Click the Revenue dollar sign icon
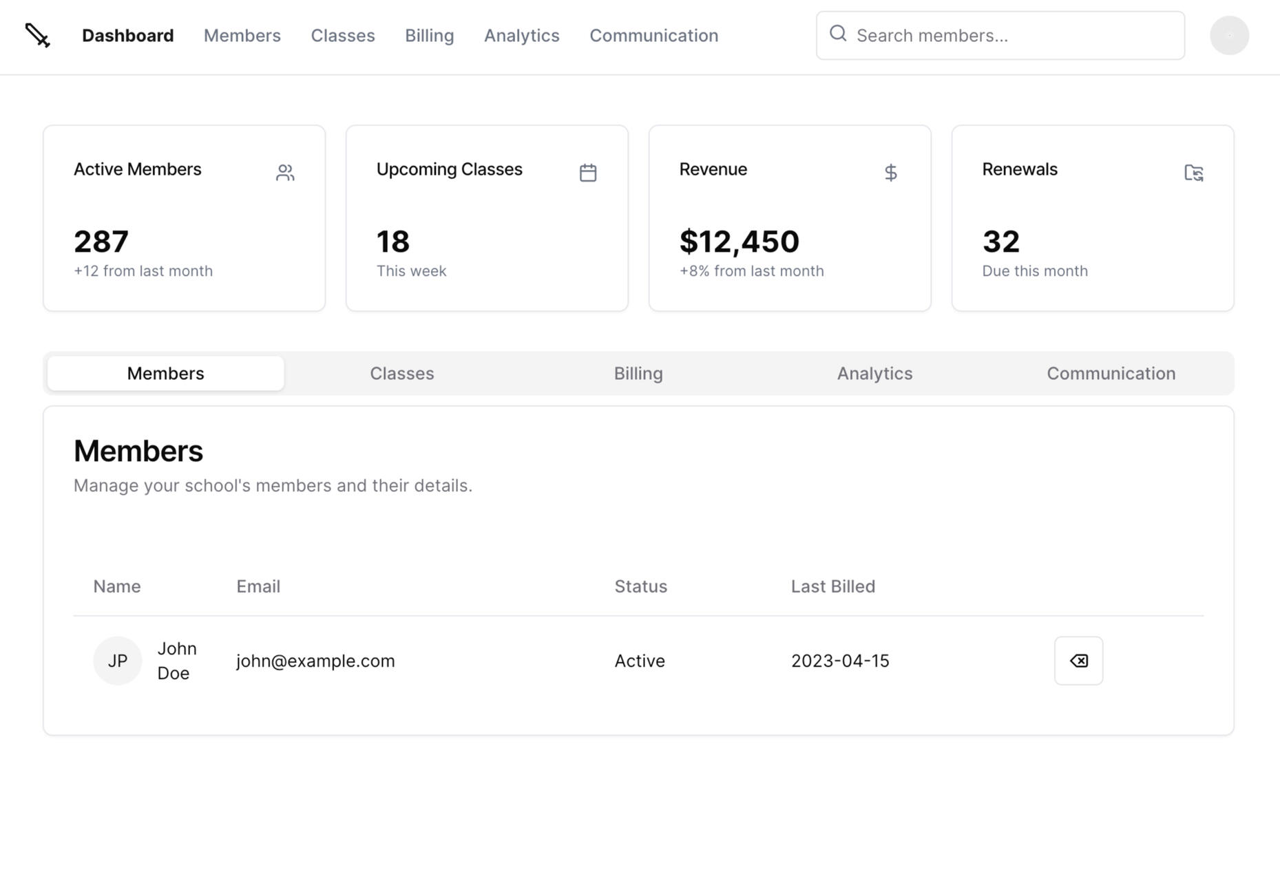This screenshot has width=1280, height=874. click(890, 173)
